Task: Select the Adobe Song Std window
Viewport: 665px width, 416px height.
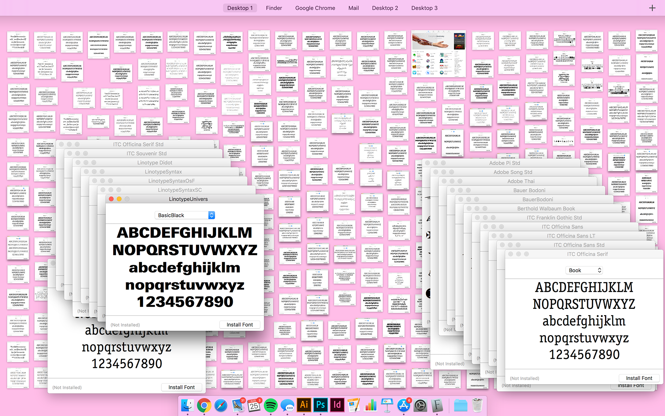Action: 513,172
